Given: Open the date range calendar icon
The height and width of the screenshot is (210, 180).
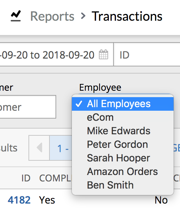Looking at the screenshot, I should [104, 54].
